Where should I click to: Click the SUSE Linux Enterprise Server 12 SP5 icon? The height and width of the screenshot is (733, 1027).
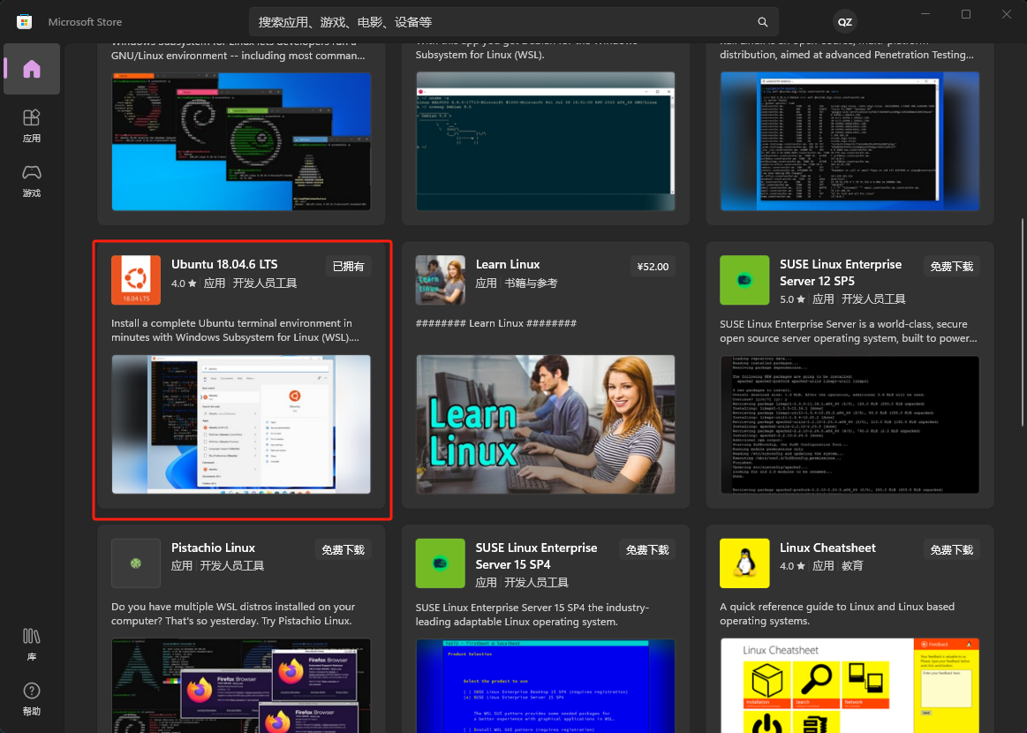coord(744,280)
